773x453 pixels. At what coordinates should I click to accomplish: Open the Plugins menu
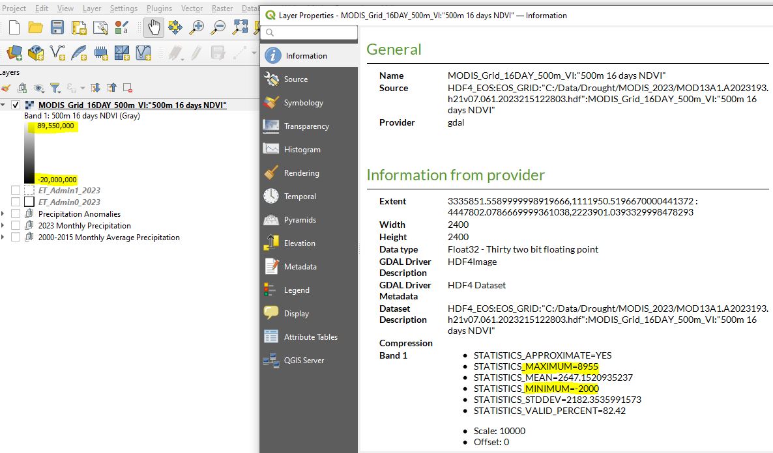tap(159, 8)
